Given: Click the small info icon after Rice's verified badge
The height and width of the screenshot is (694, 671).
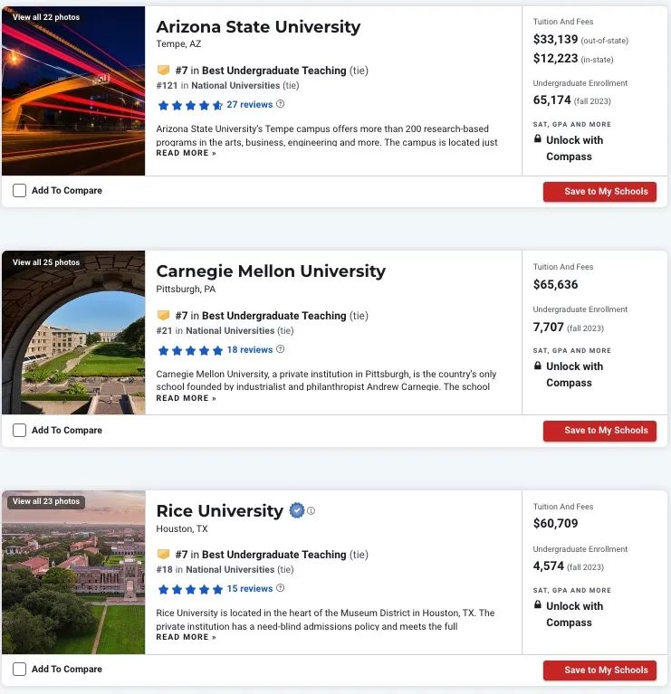Looking at the screenshot, I should click(311, 510).
